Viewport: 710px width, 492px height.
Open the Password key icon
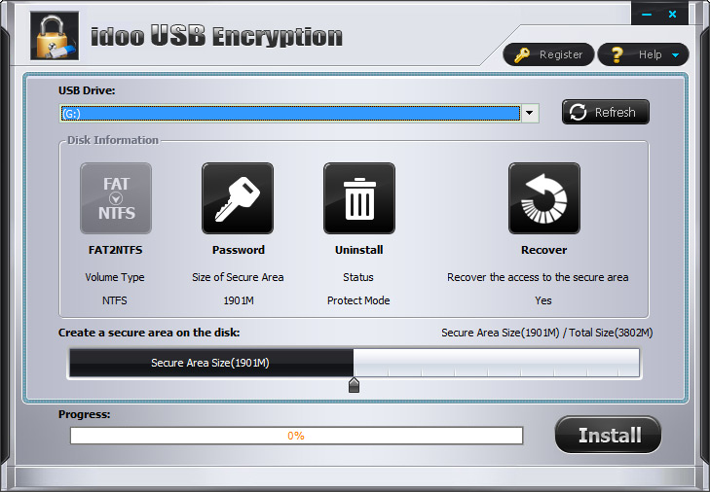(x=237, y=198)
